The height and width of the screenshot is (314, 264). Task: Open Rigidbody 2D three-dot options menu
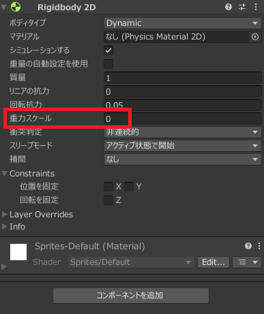point(256,7)
